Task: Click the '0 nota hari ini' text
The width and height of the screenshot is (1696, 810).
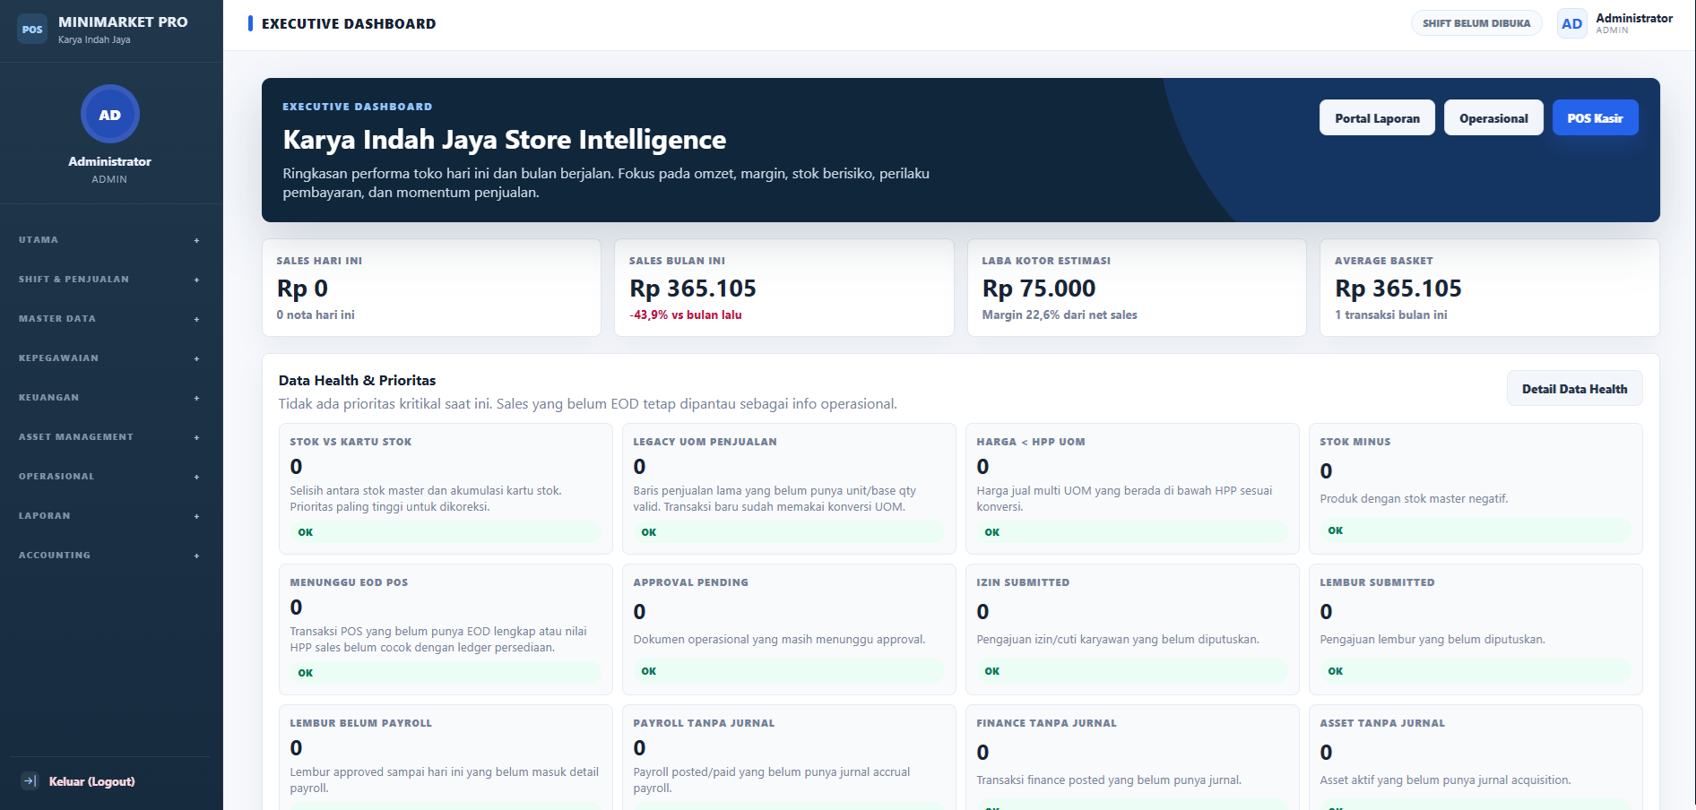Action: click(x=316, y=315)
